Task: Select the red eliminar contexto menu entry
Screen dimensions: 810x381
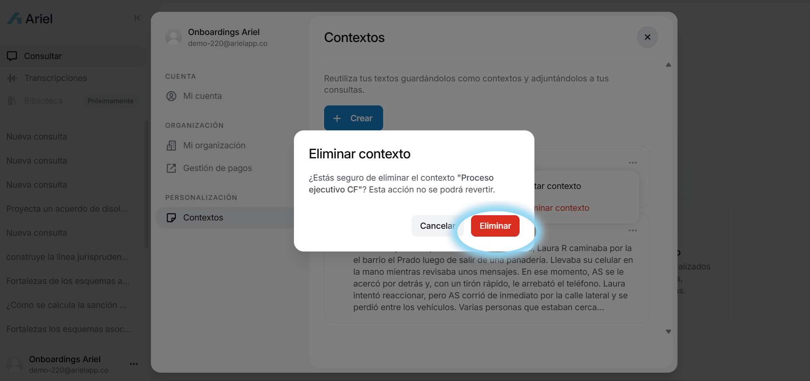Action: click(562, 208)
